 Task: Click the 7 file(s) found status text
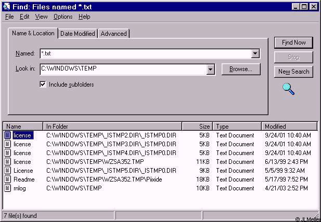[x=20, y=216]
